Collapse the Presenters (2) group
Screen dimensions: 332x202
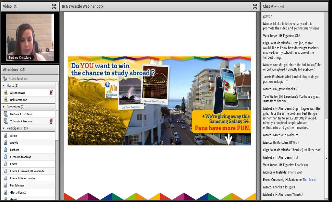(x=4, y=107)
